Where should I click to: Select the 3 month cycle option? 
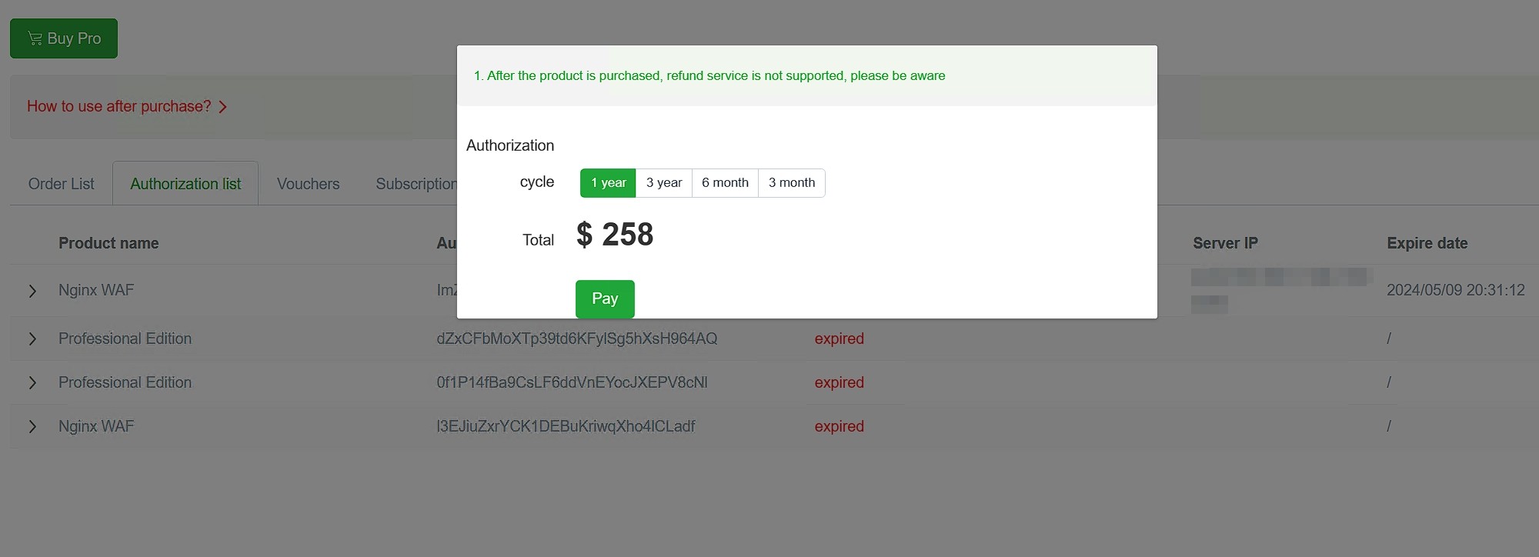[791, 183]
